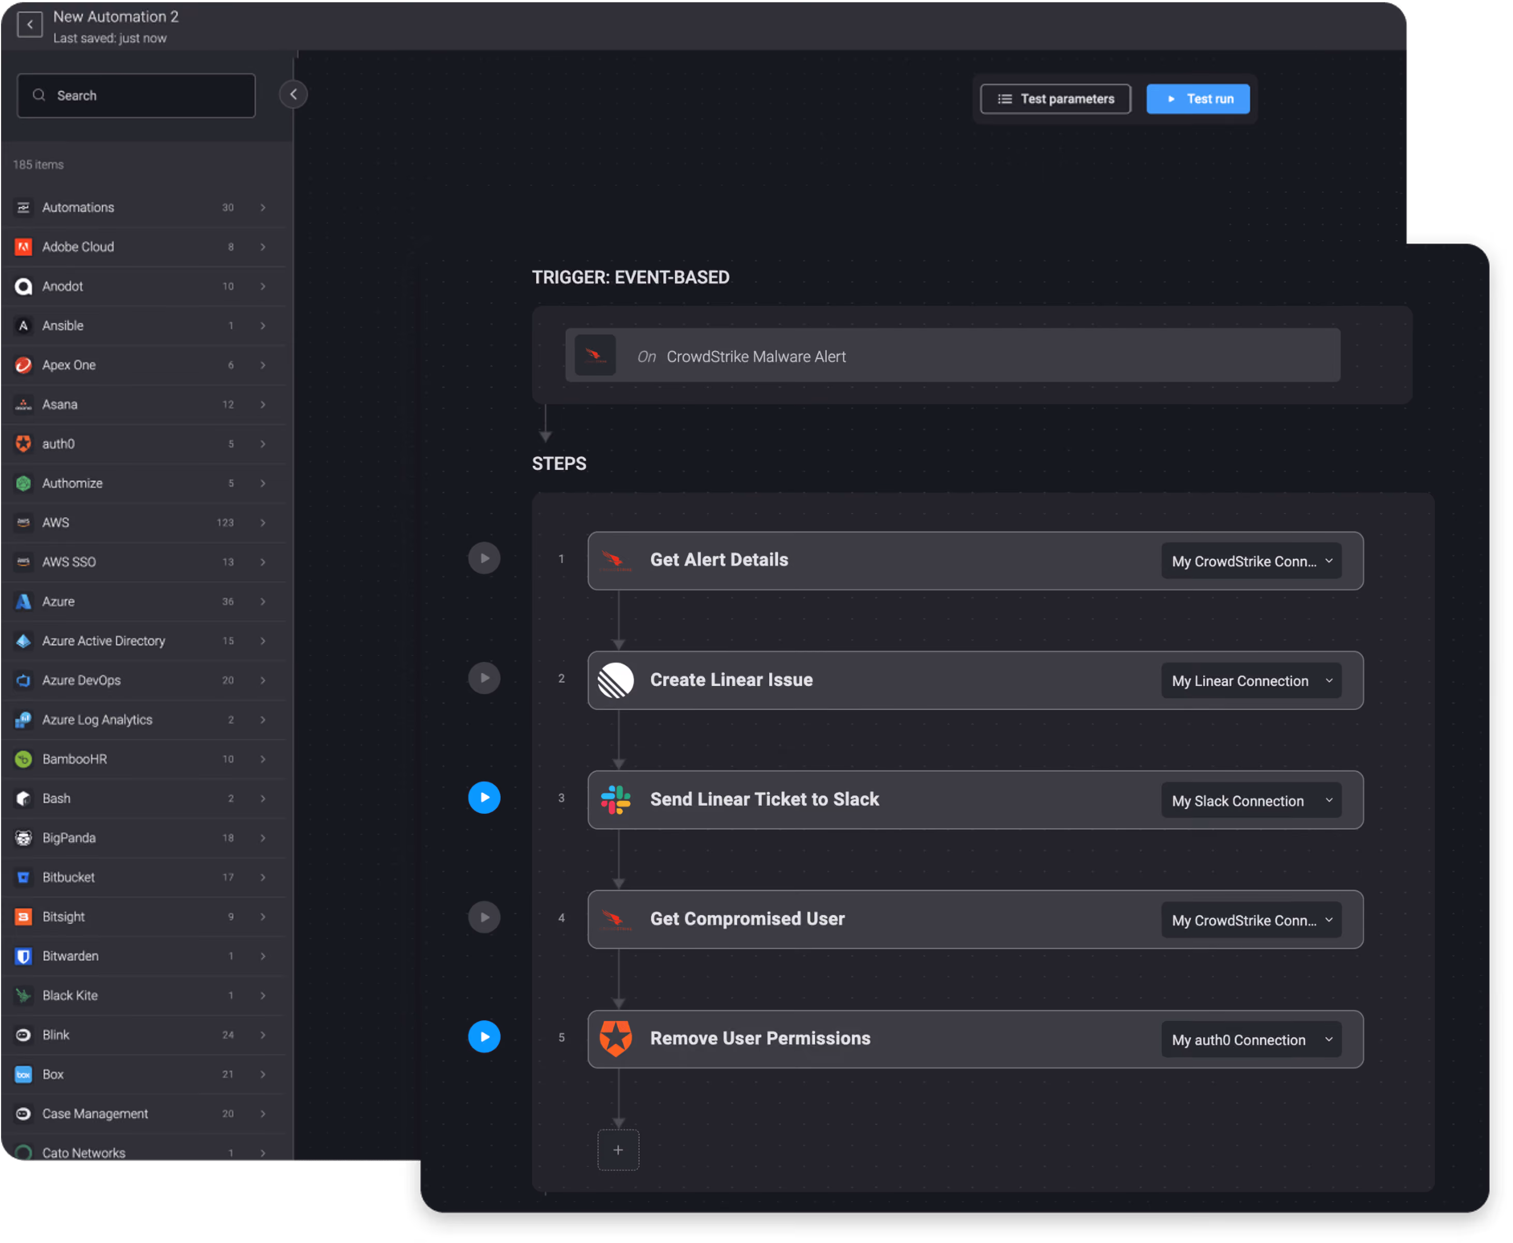Expand the Case Management category chevron
Viewport: 1513px width, 1243px height.
[263, 1114]
